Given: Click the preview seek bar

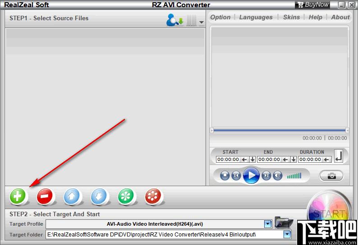Looking at the screenshot, I should coord(280,130).
